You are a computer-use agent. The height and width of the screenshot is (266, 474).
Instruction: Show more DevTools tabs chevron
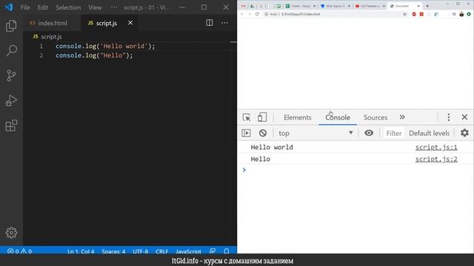point(402,117)
